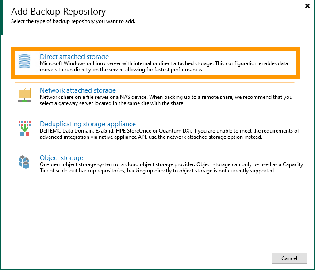Click the description starting 'Microsoft Windows or Linux server'
The image size is (315, 270).
click(x=164, y=67)
